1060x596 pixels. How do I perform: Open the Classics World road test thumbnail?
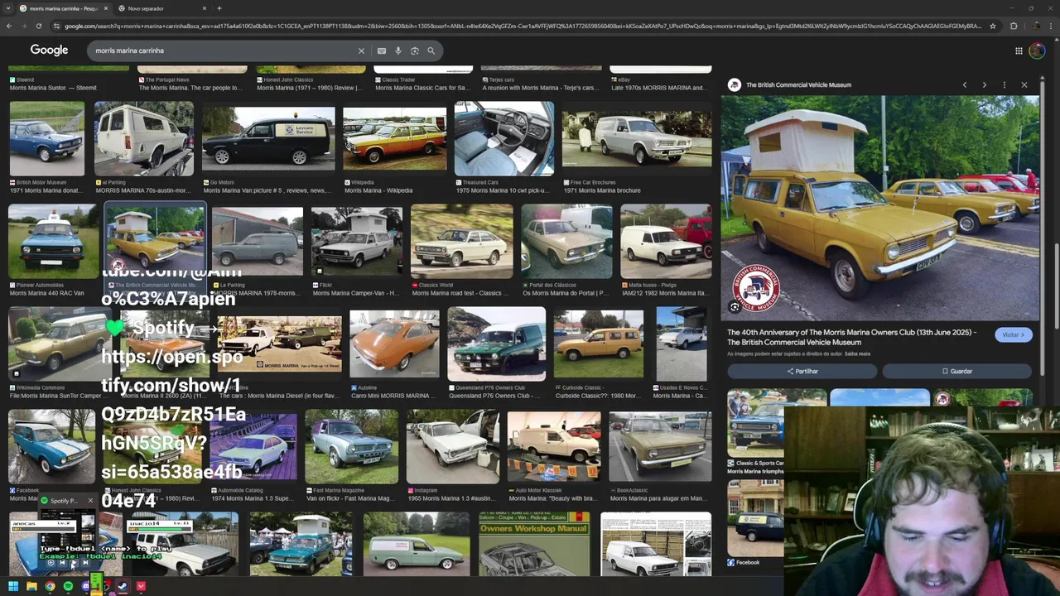461,241
